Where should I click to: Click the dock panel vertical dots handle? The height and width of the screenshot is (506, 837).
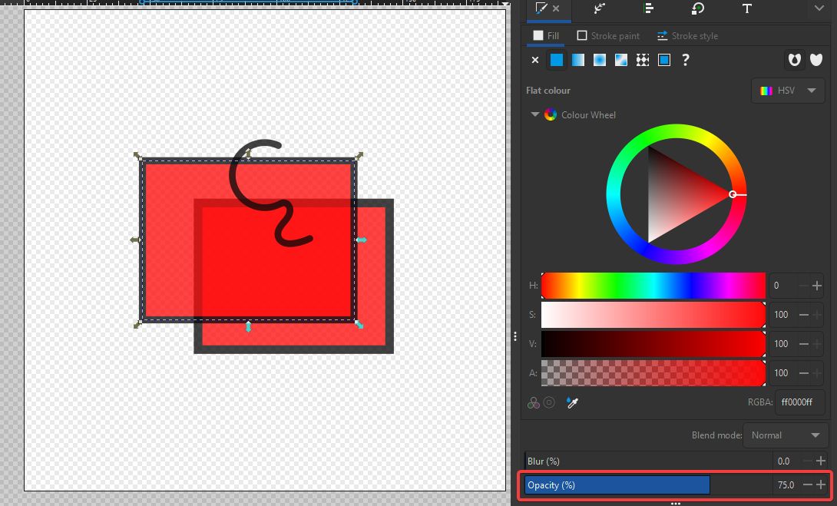point(514,336)
